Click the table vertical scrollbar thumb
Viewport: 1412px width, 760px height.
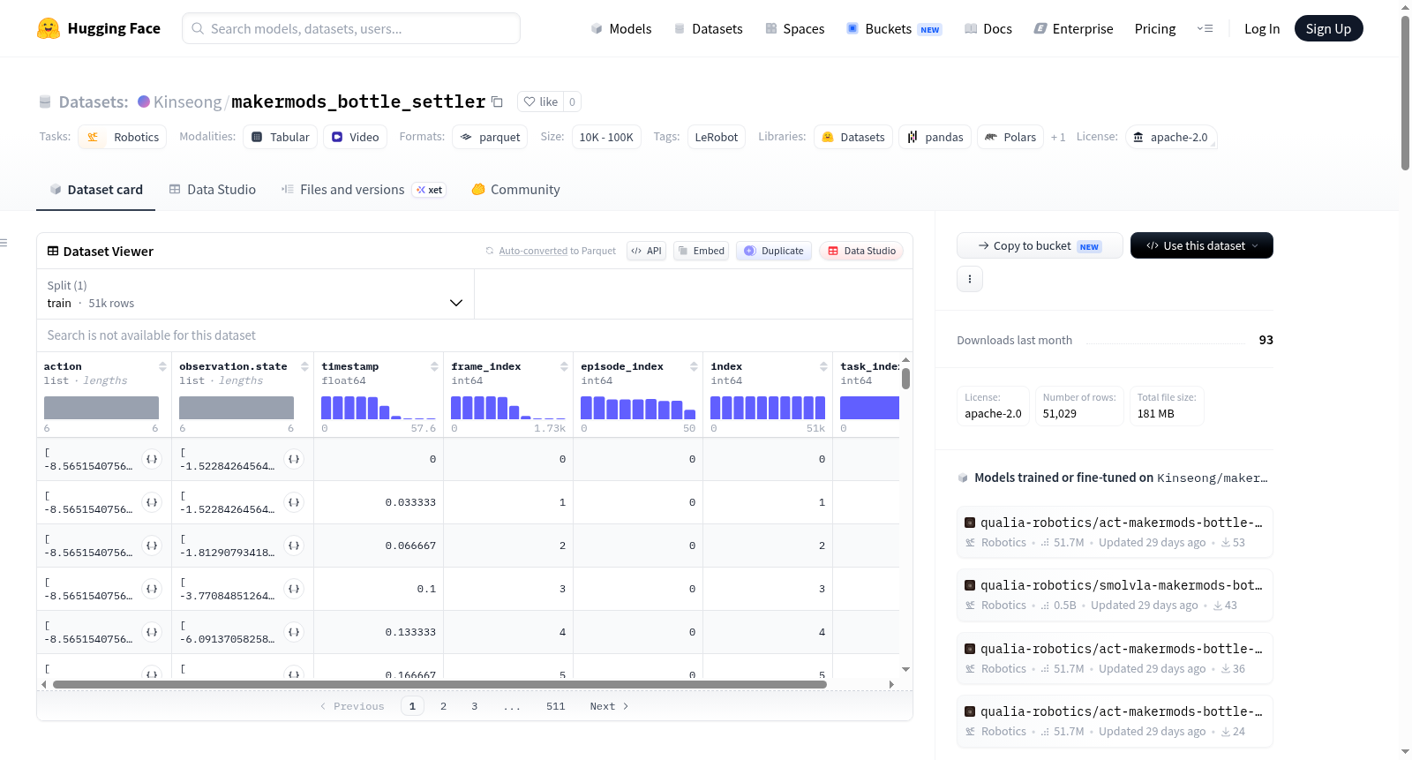(x=905, y=379)
